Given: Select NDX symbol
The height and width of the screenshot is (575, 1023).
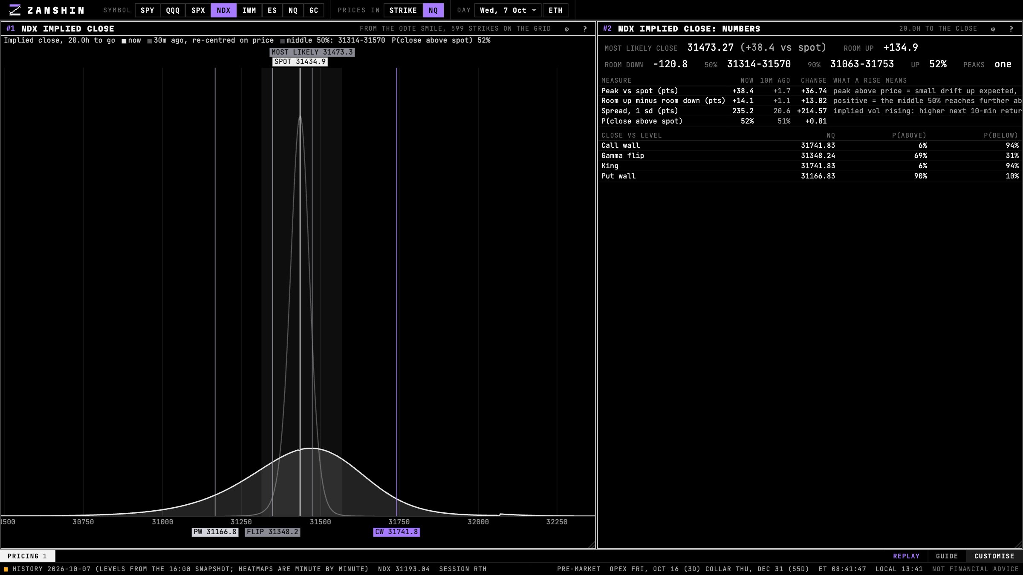Looking at the screenshot, I should tap(224, 10).
